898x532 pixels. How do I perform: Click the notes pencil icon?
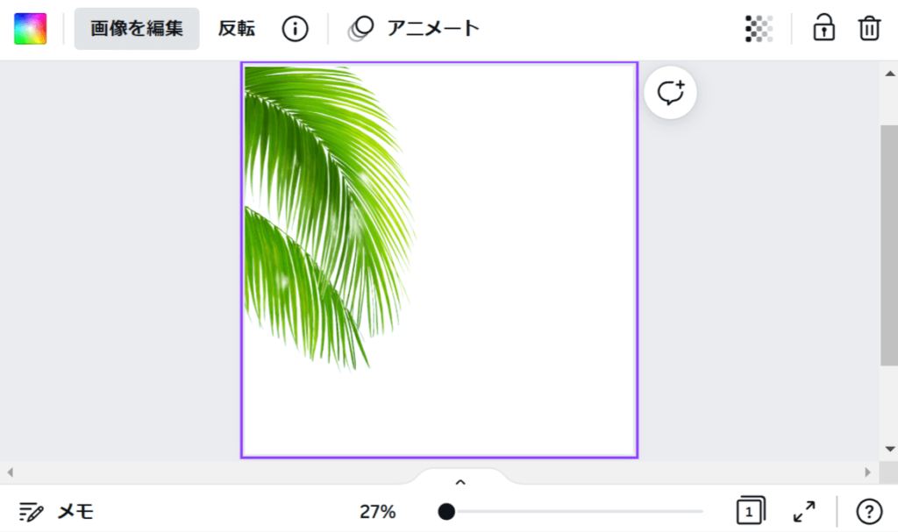tap(31, 511)
